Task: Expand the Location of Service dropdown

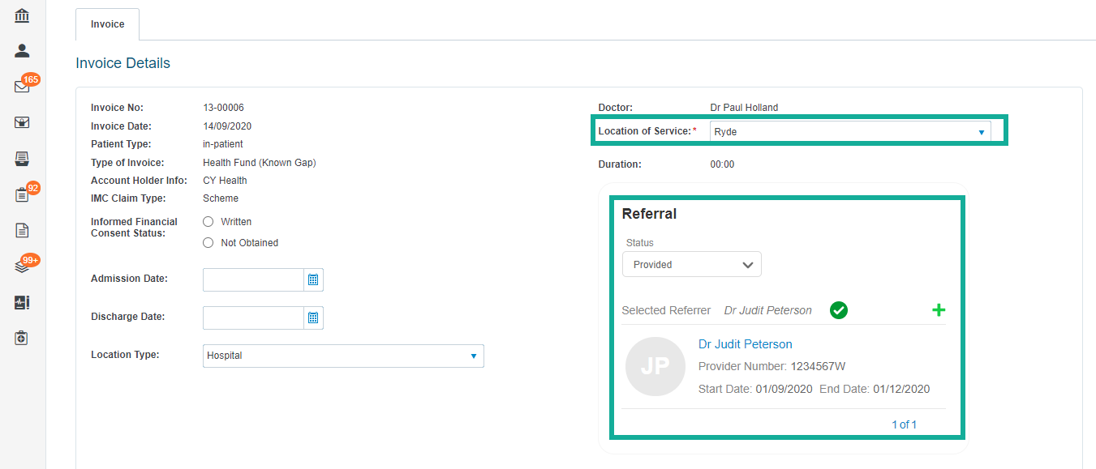Action: [x=850, y=132]
